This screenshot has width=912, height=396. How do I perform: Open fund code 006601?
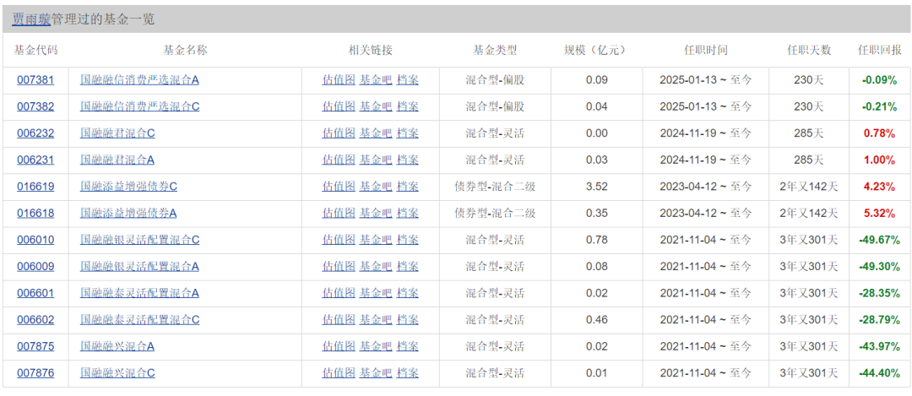[35, 293]
